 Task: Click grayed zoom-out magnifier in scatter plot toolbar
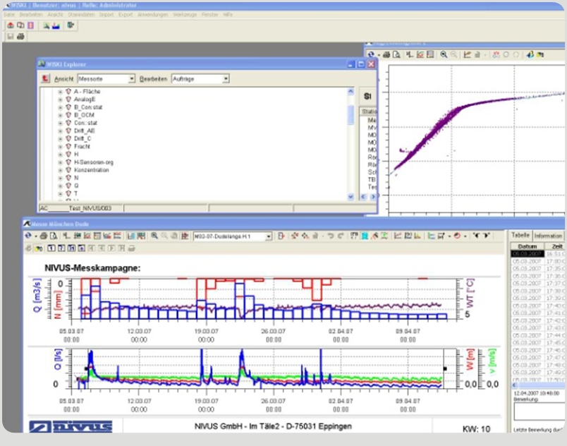click(x=453, y=54)
